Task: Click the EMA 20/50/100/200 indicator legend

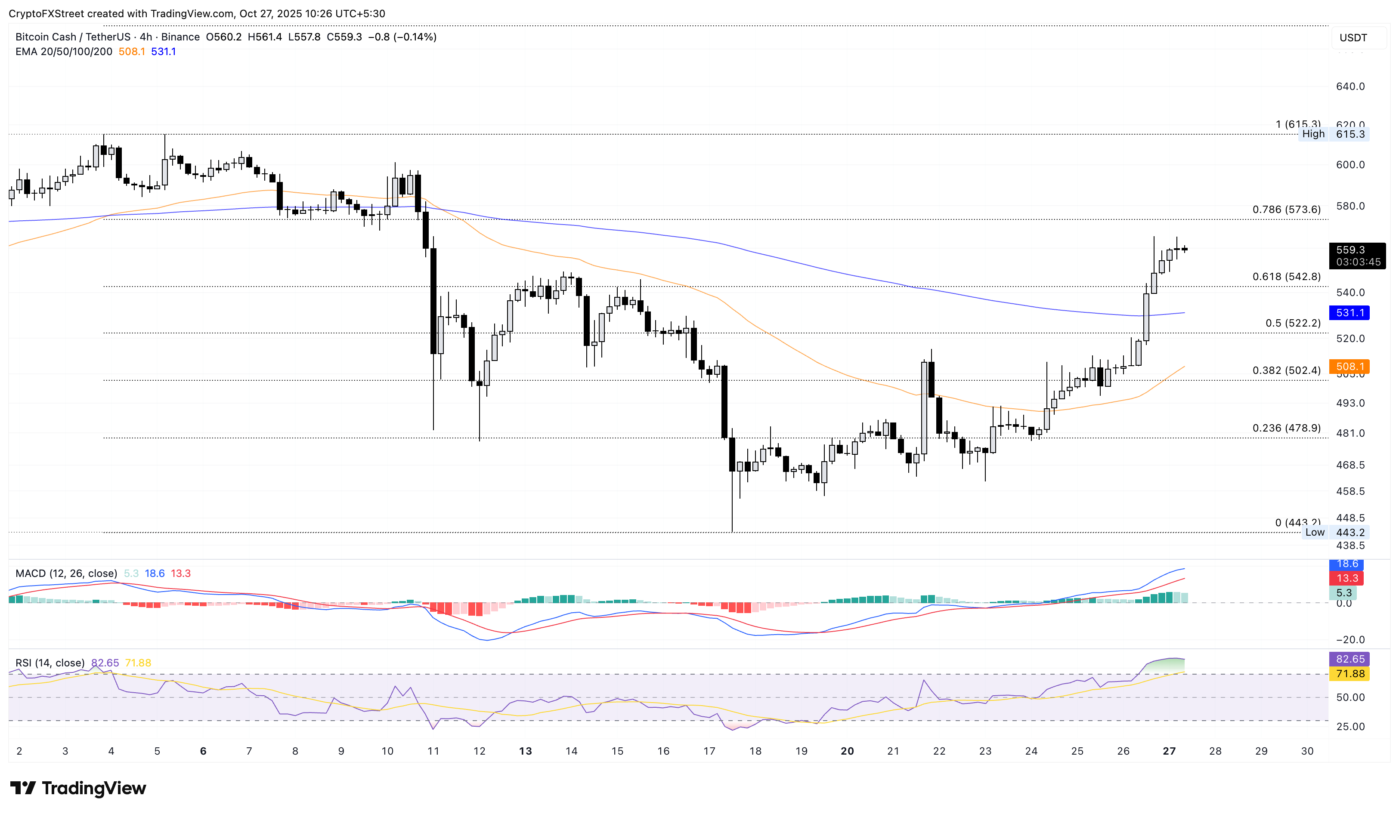Action: click(63, 52)
